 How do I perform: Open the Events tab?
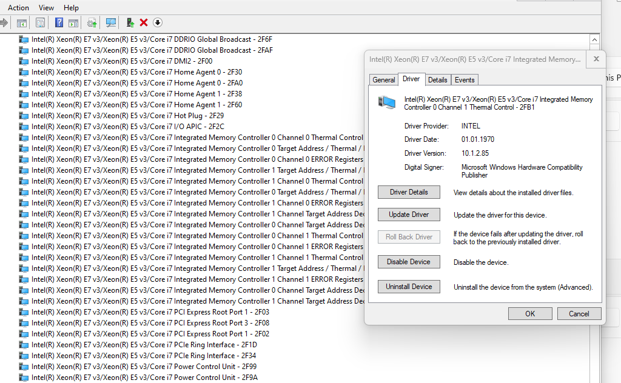(x=465, y=80)
